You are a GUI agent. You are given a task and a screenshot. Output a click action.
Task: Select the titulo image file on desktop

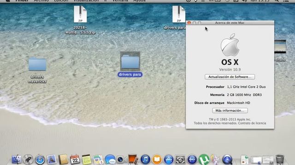click(280, 50)
